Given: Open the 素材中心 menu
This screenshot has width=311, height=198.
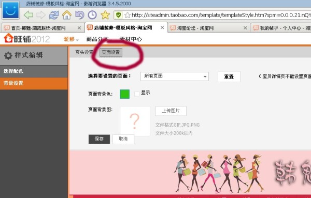Looking at the screenshot, I should tap(131, 39).
